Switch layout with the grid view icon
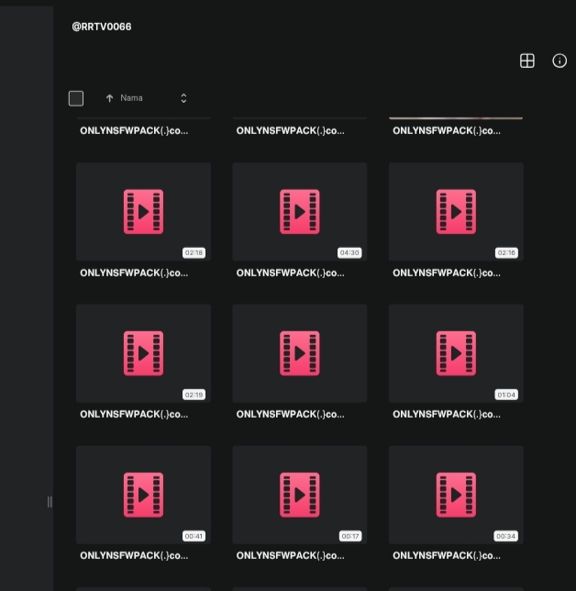The height and width of the screenshot is (591, 576). click(x=527, y=61)
